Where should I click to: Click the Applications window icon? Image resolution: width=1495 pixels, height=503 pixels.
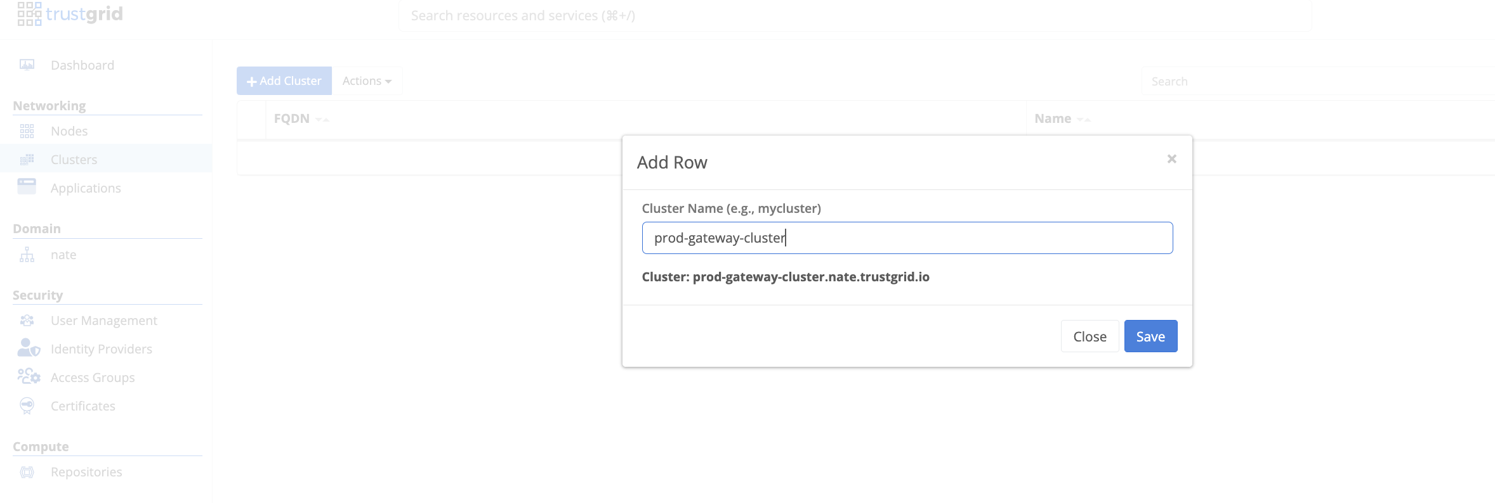[x=27, y=186]
